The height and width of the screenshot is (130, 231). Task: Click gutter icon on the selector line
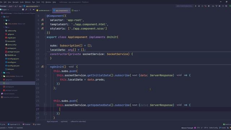43,20
